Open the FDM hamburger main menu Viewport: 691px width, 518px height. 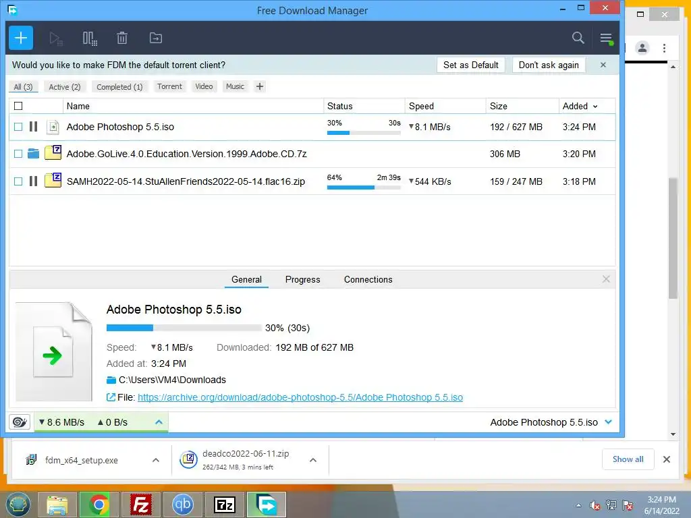607,38
